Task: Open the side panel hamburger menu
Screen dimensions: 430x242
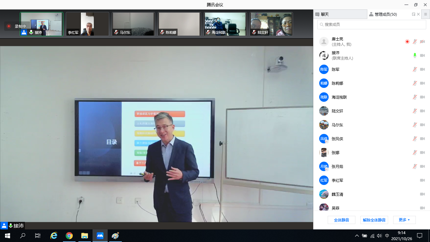Action: pos(426,14)
